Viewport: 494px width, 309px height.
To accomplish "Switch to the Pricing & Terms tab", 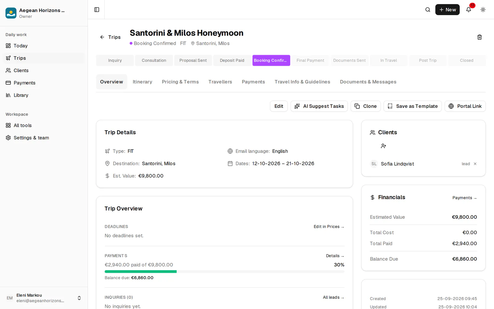I will pos(180,82).
